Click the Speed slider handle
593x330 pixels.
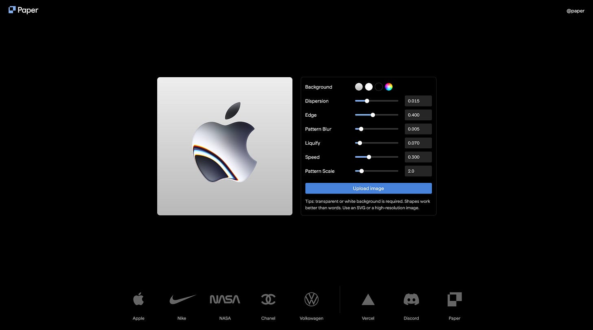click(x=369, y=157)
